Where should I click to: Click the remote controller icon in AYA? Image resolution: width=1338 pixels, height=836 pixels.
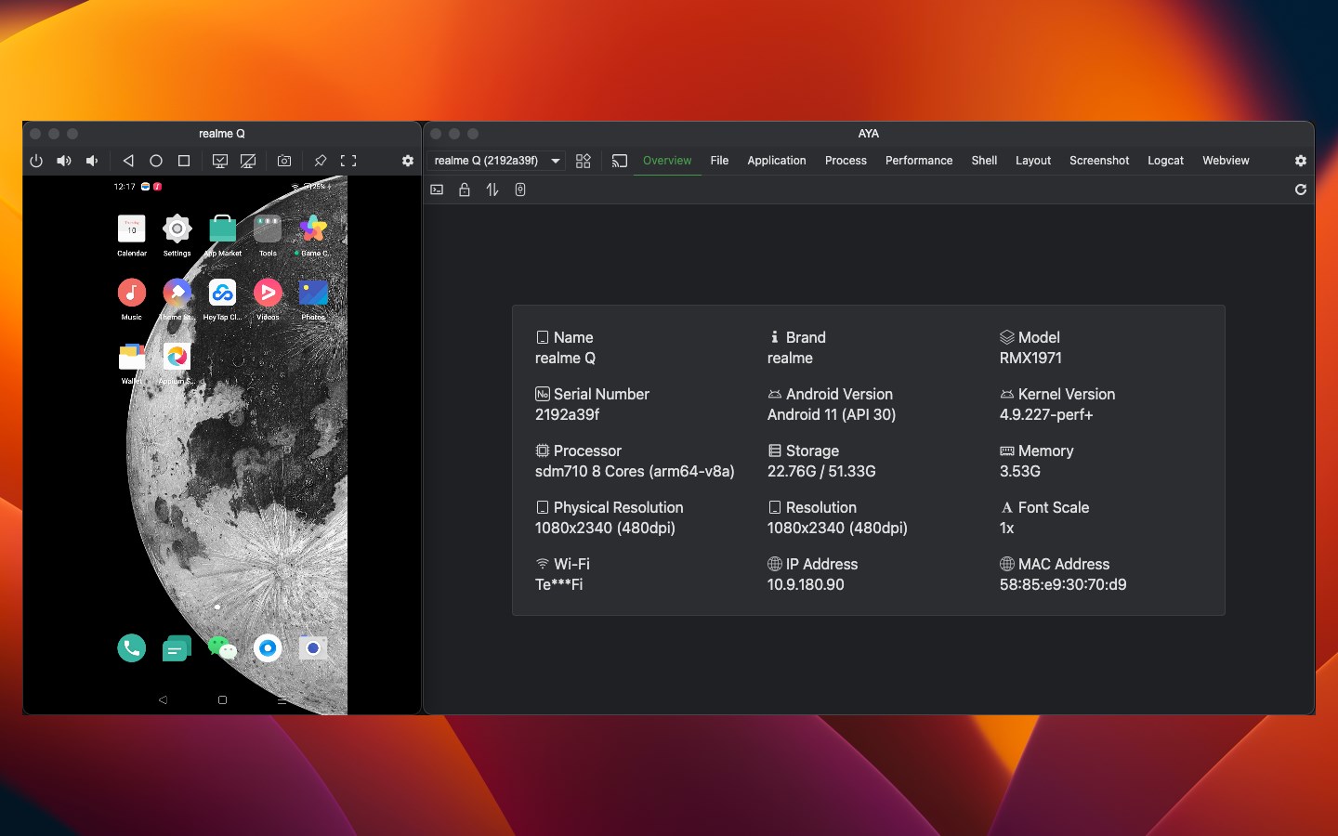[520, 189]
